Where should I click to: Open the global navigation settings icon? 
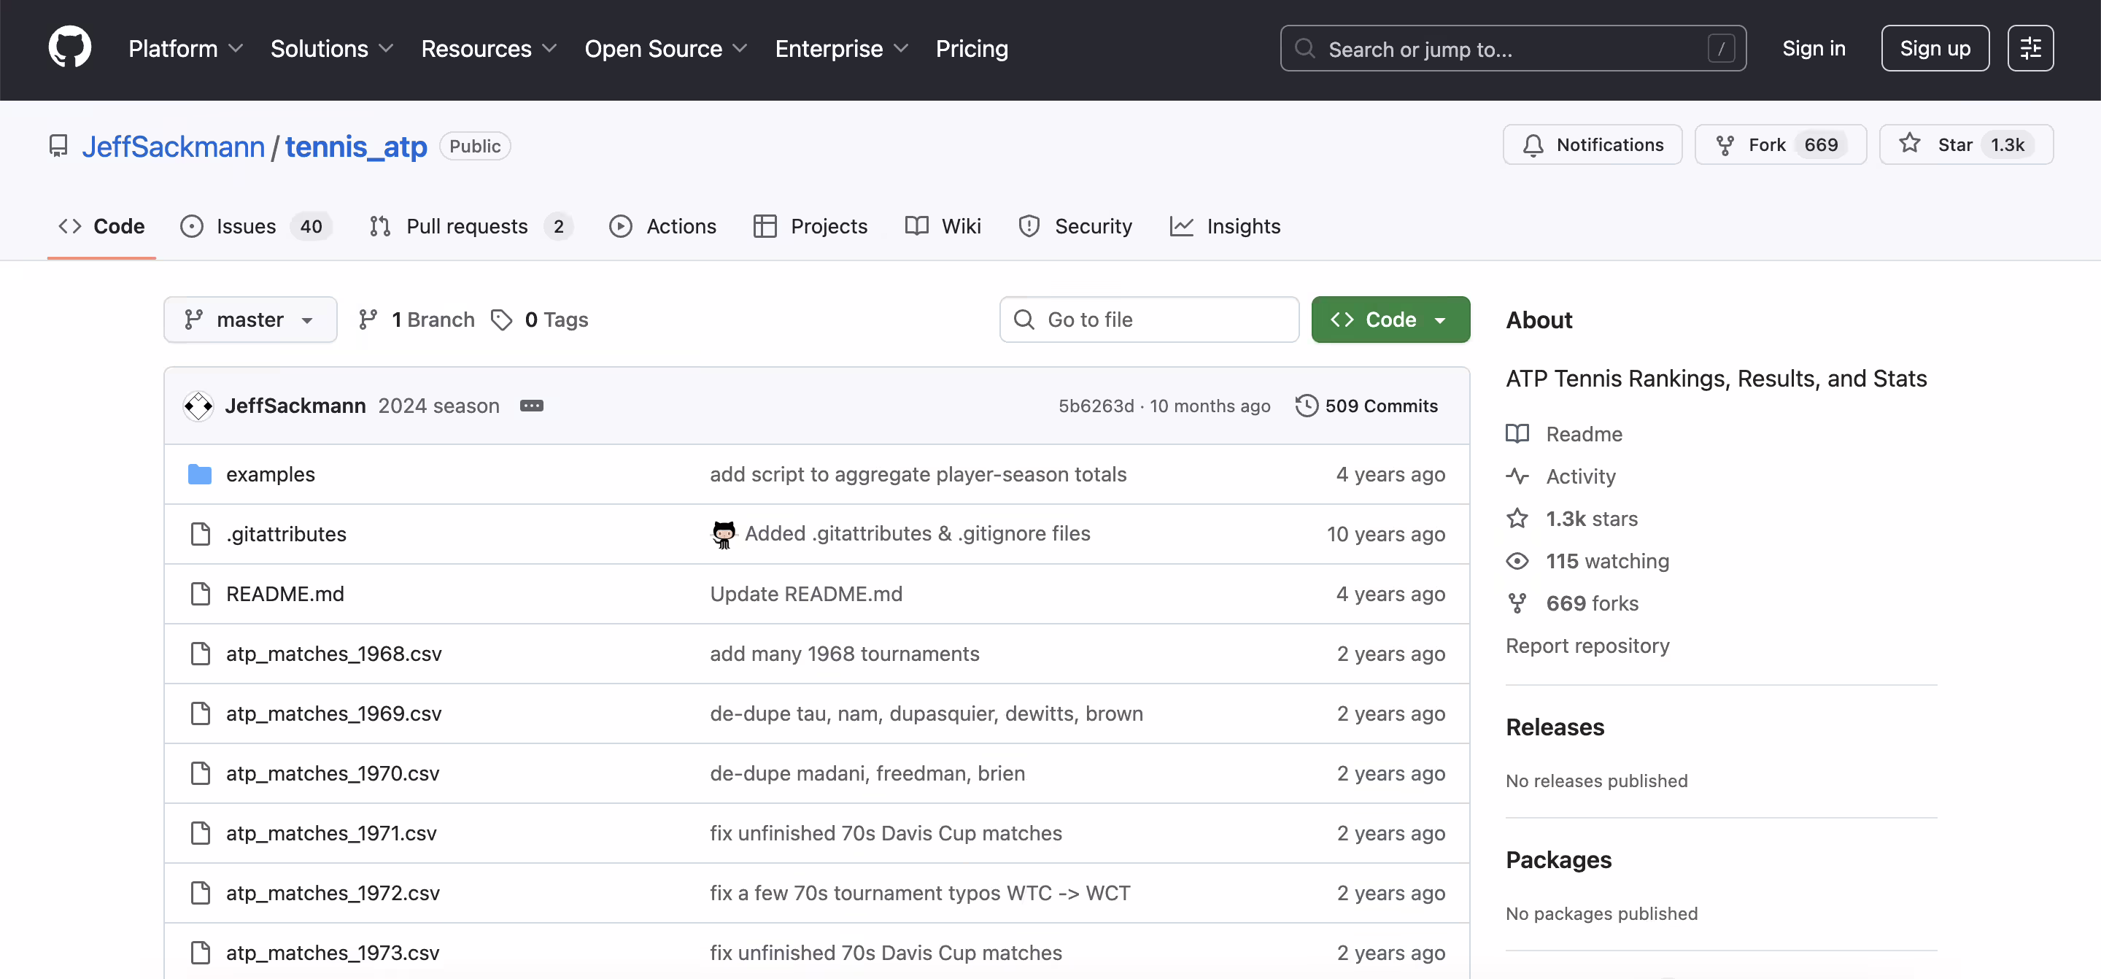pos(2030,48)
